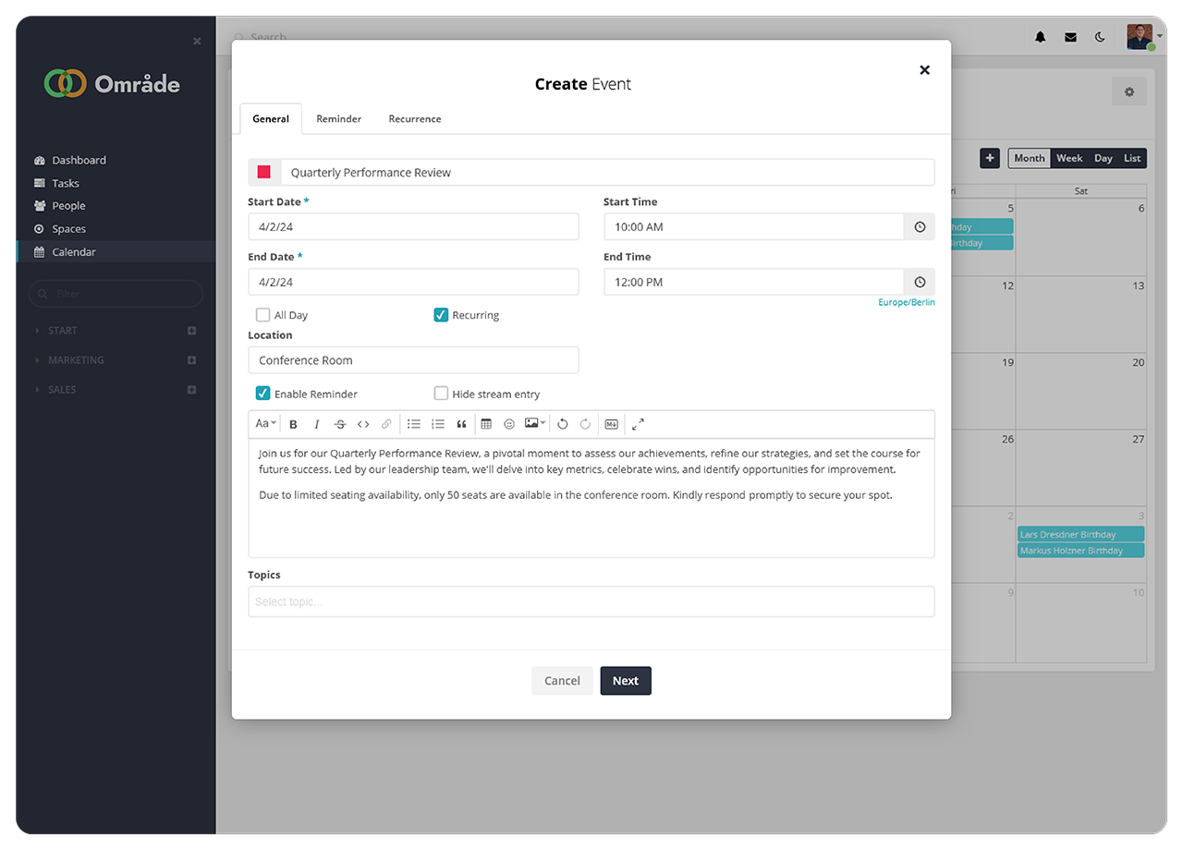Check the All Day checkbox

(x=263, y=315)
